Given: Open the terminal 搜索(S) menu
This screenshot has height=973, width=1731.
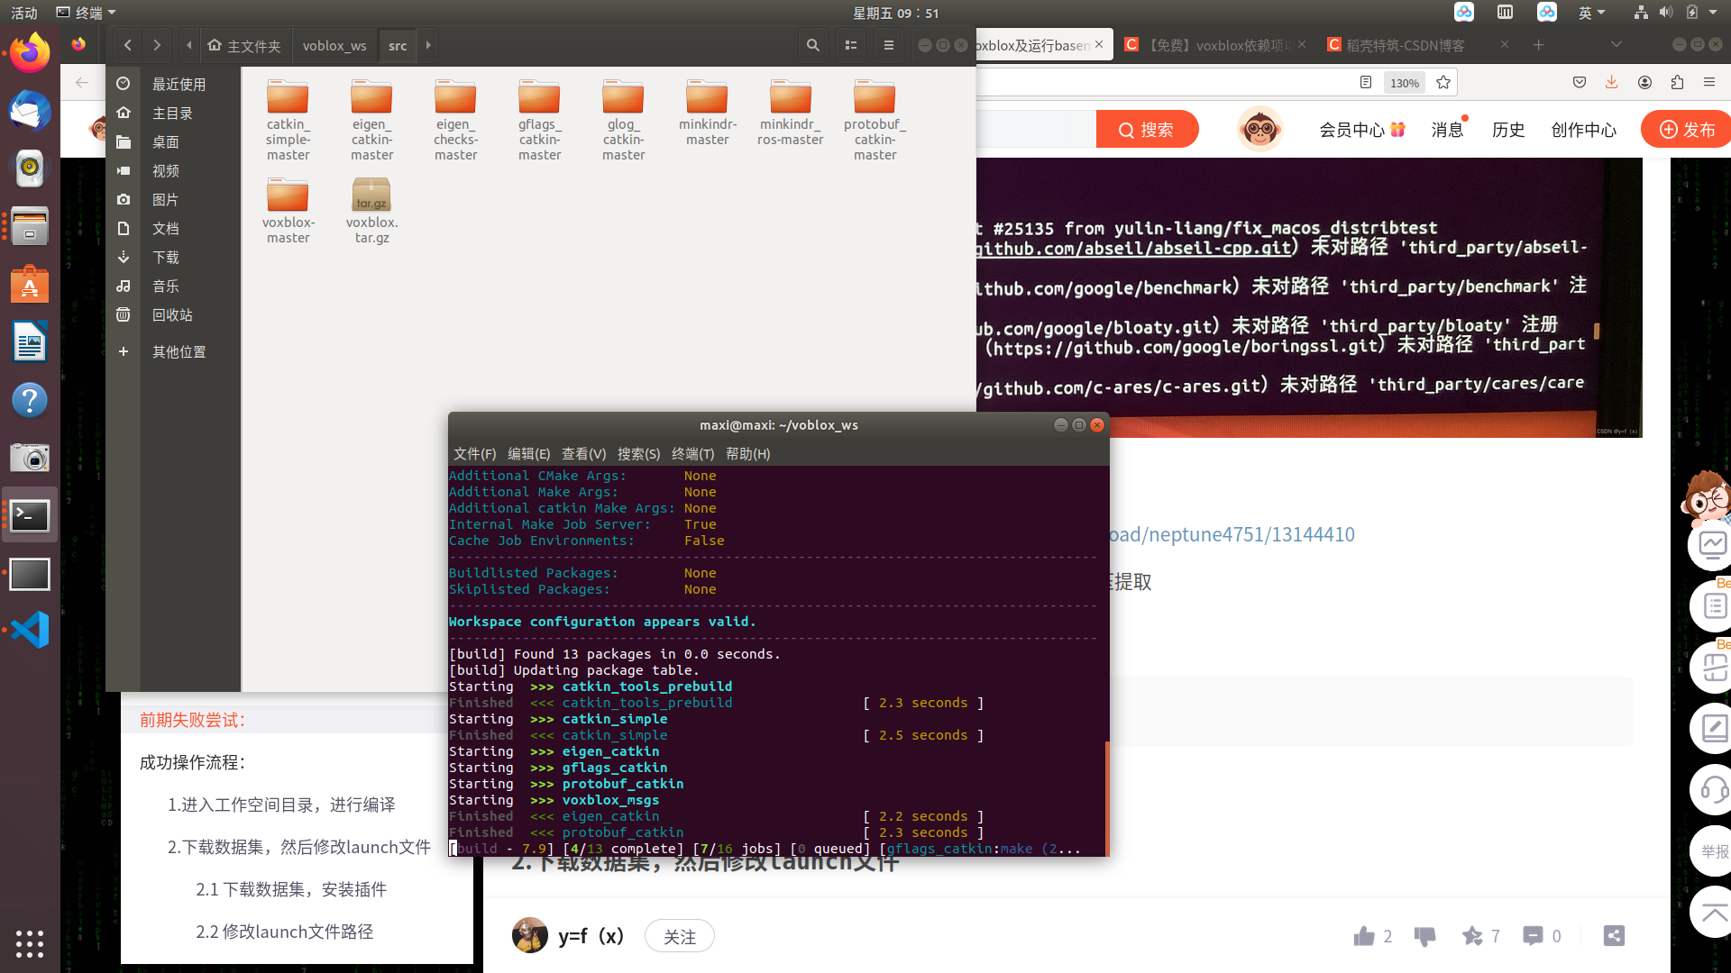Looking at the screenshot, I should (638, 453).
